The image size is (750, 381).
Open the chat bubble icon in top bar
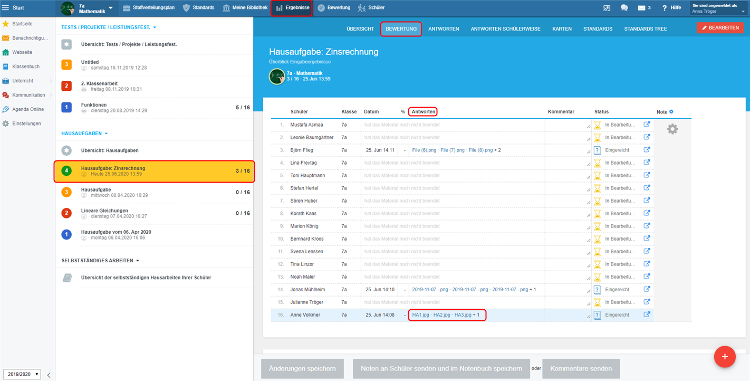coord(624,8)
